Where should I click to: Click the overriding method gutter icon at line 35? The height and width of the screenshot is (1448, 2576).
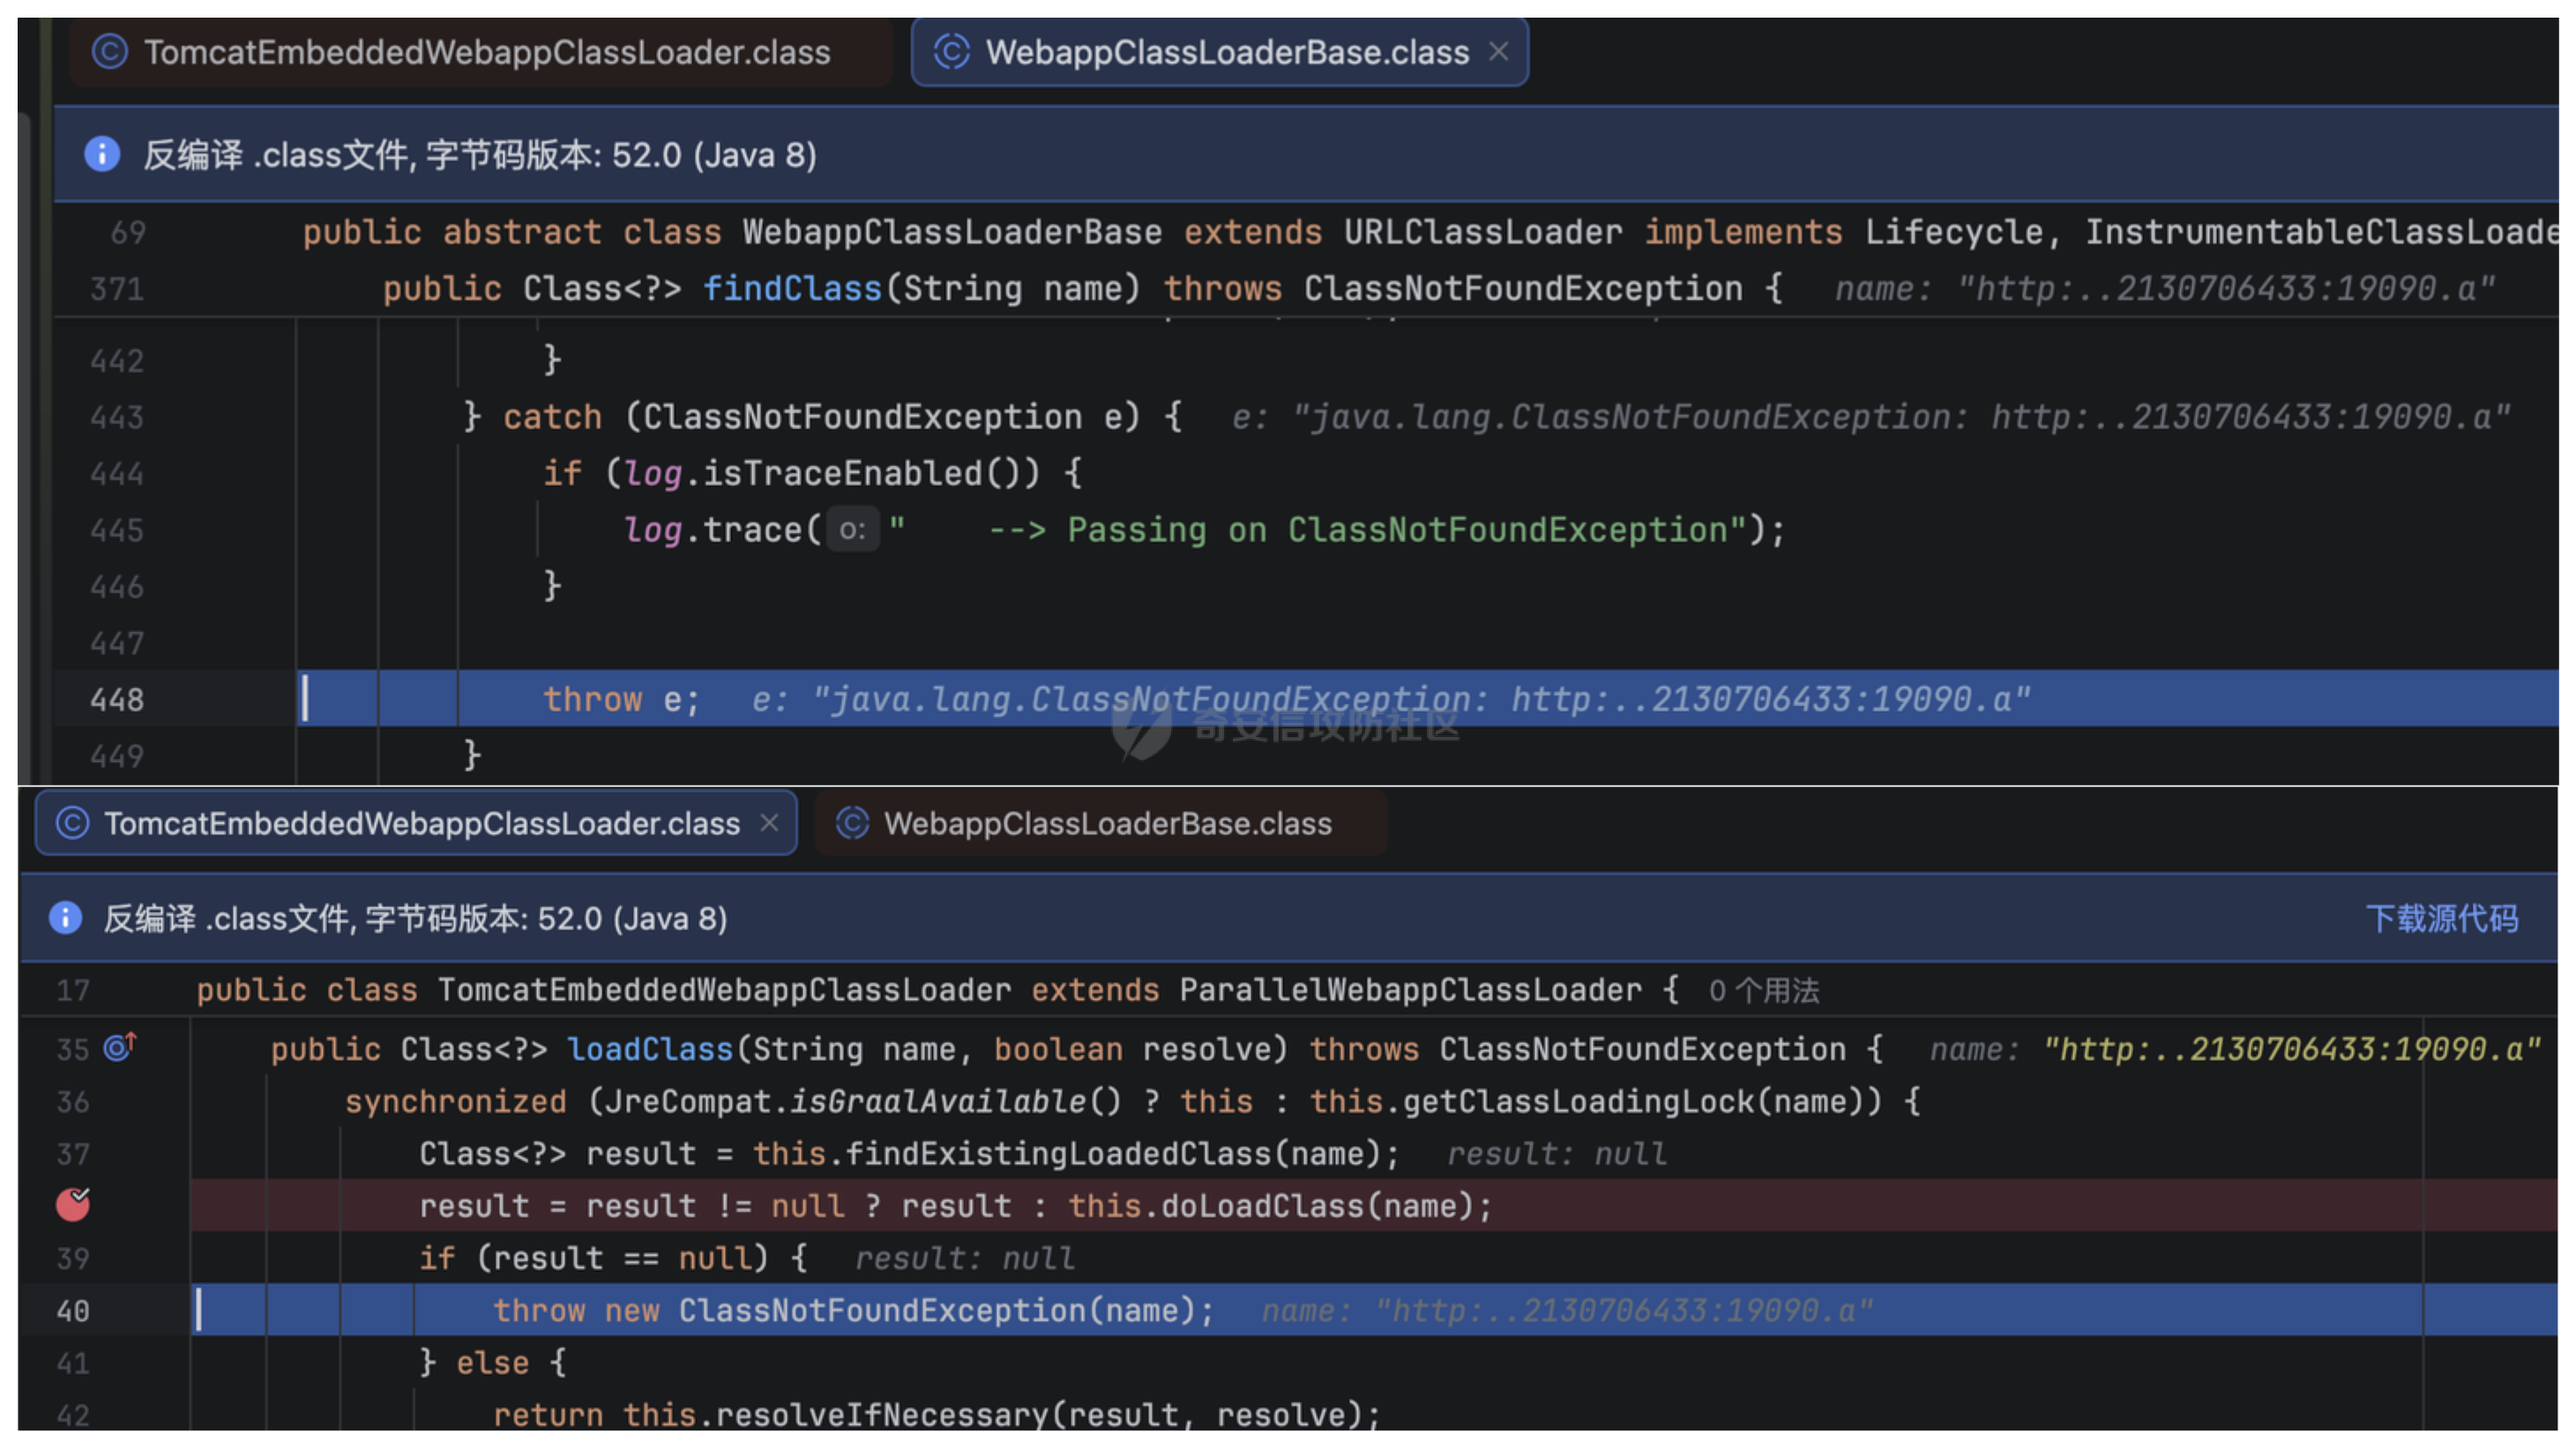[x=120, y=1047]
